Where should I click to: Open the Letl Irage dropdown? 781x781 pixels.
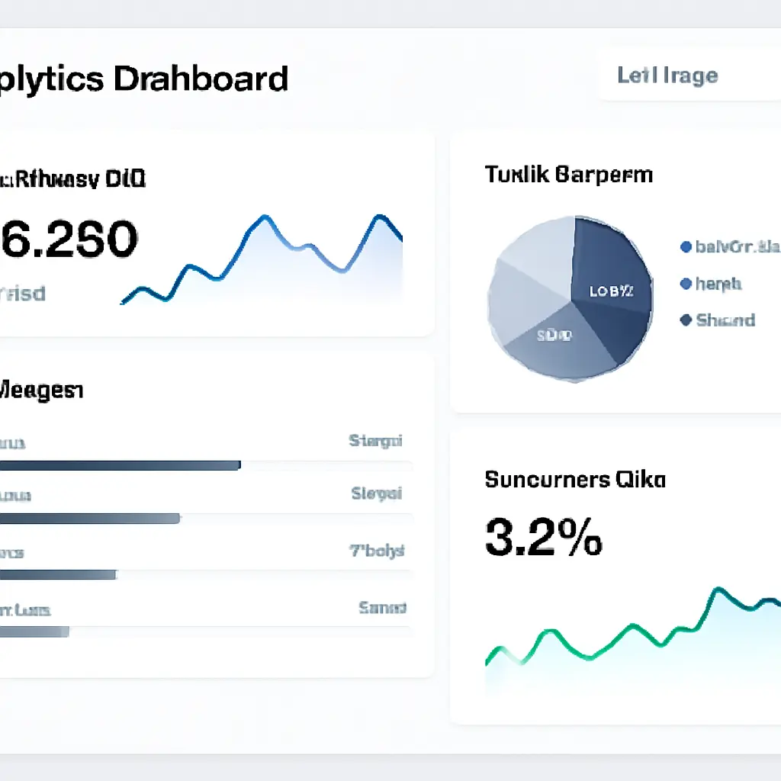click(x=667, y=76)
